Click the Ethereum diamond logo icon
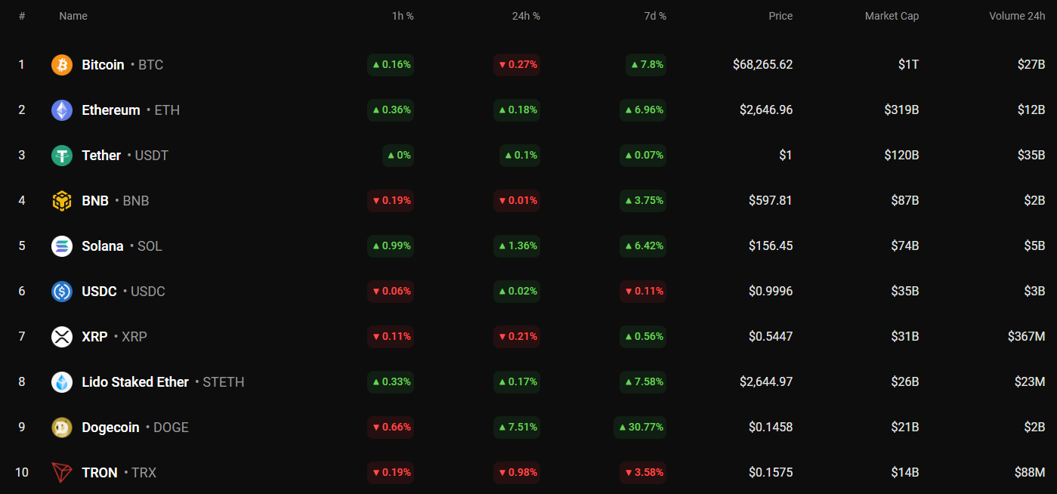The width and height of the screenshot is (1057, 494). pos(62,110)
